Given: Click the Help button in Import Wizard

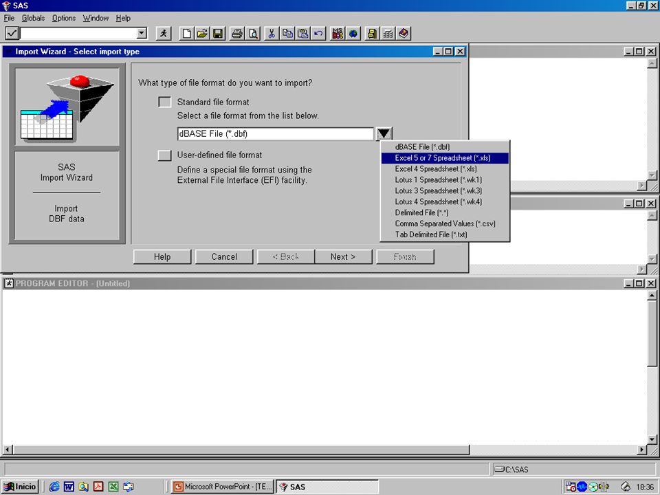Looking at the screenshot, I should pyautogui.click(x=162, y=256).
